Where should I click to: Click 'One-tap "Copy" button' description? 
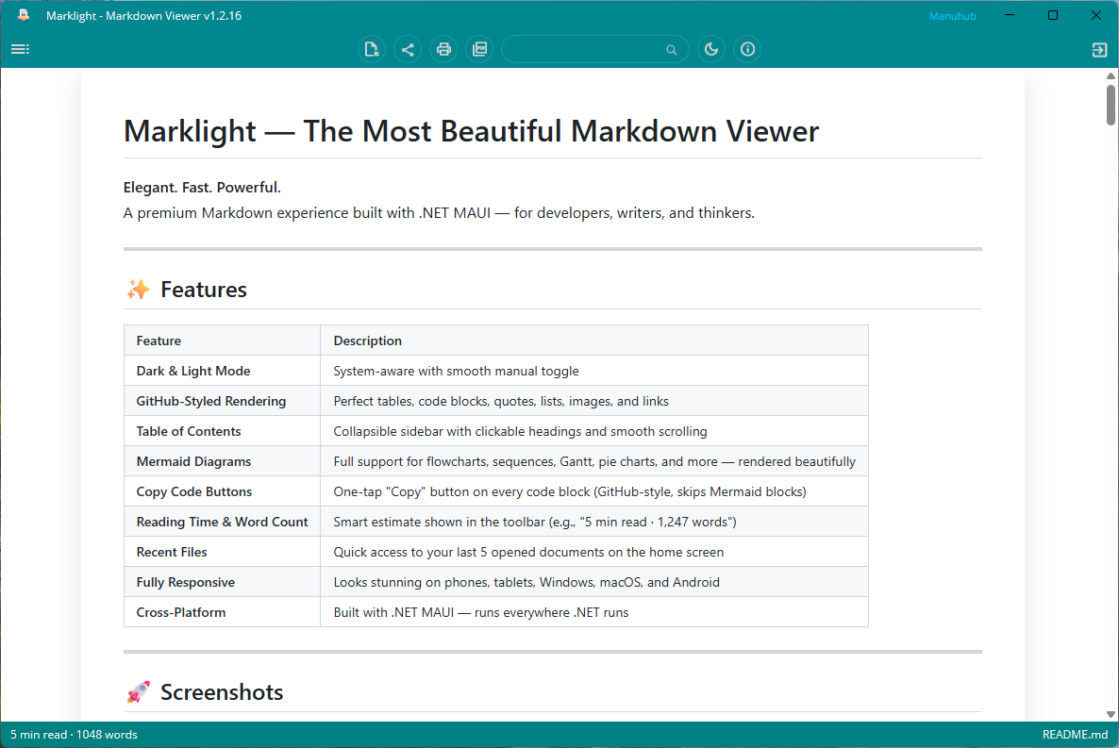pos(570,491)
